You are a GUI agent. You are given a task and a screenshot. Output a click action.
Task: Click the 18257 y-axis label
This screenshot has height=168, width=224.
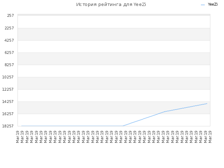pyautogui.click(x=8, y=126)
